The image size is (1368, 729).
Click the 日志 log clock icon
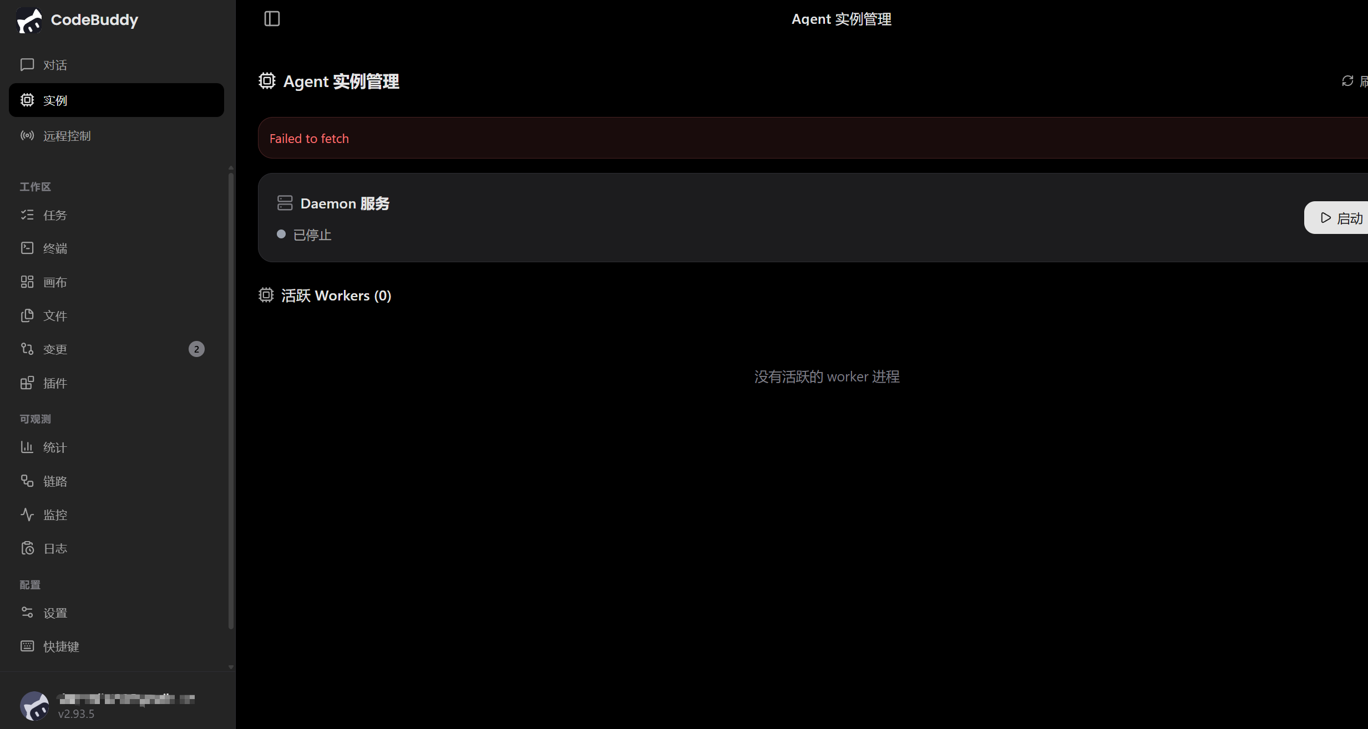pyautogui.click(x=27, y=548)
